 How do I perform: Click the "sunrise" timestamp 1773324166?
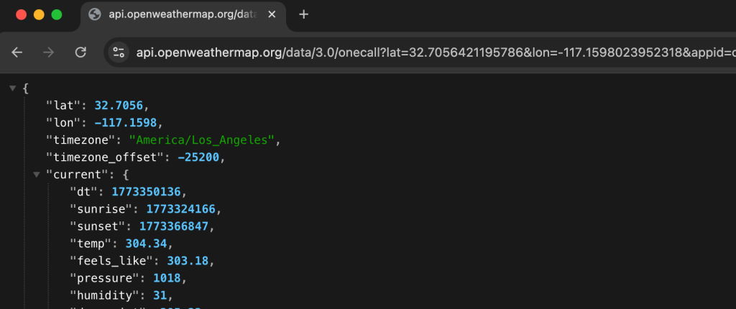(x=180, y=208)
